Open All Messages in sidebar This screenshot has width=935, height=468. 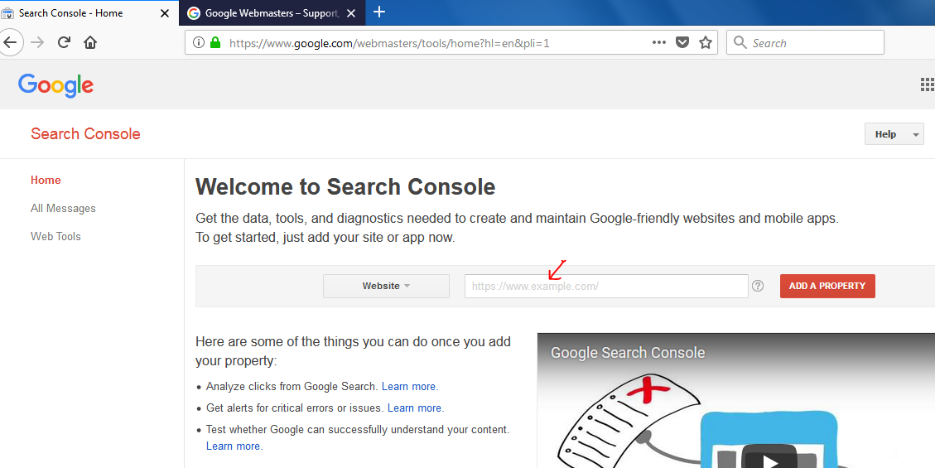pos(63,208)
